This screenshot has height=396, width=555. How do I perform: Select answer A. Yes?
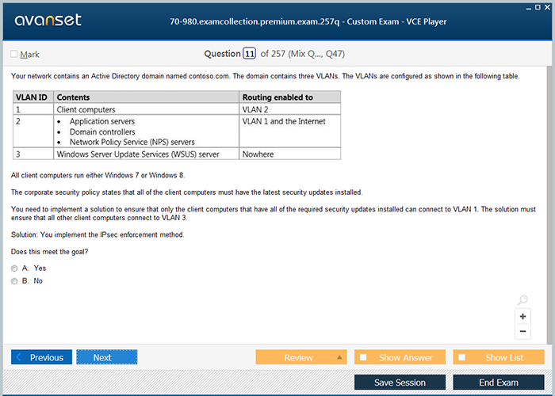(x=14, y=268)
